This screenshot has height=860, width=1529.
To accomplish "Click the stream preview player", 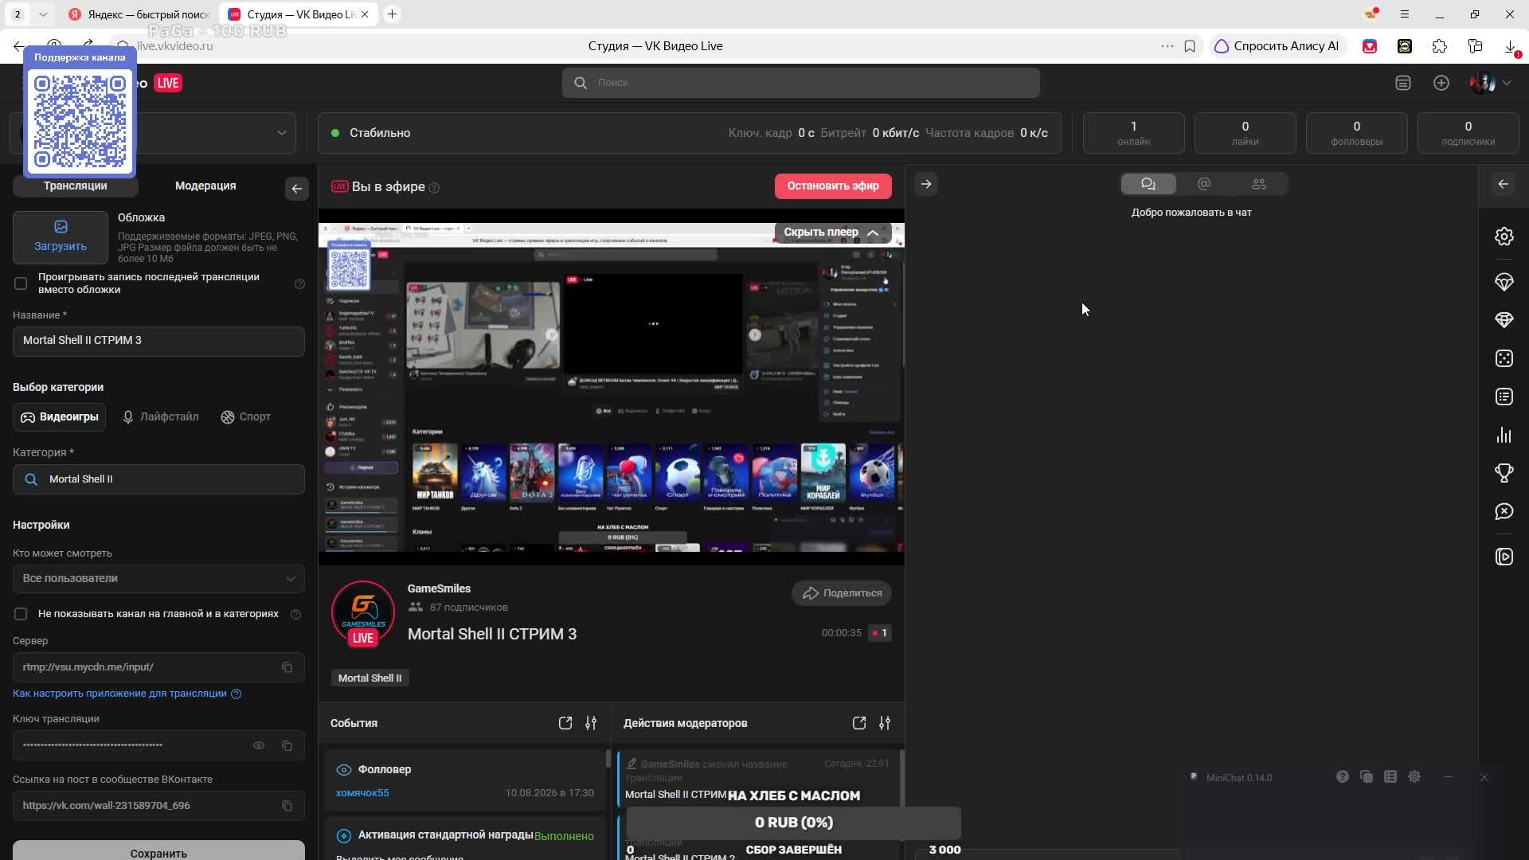I will tap(612, 387).
